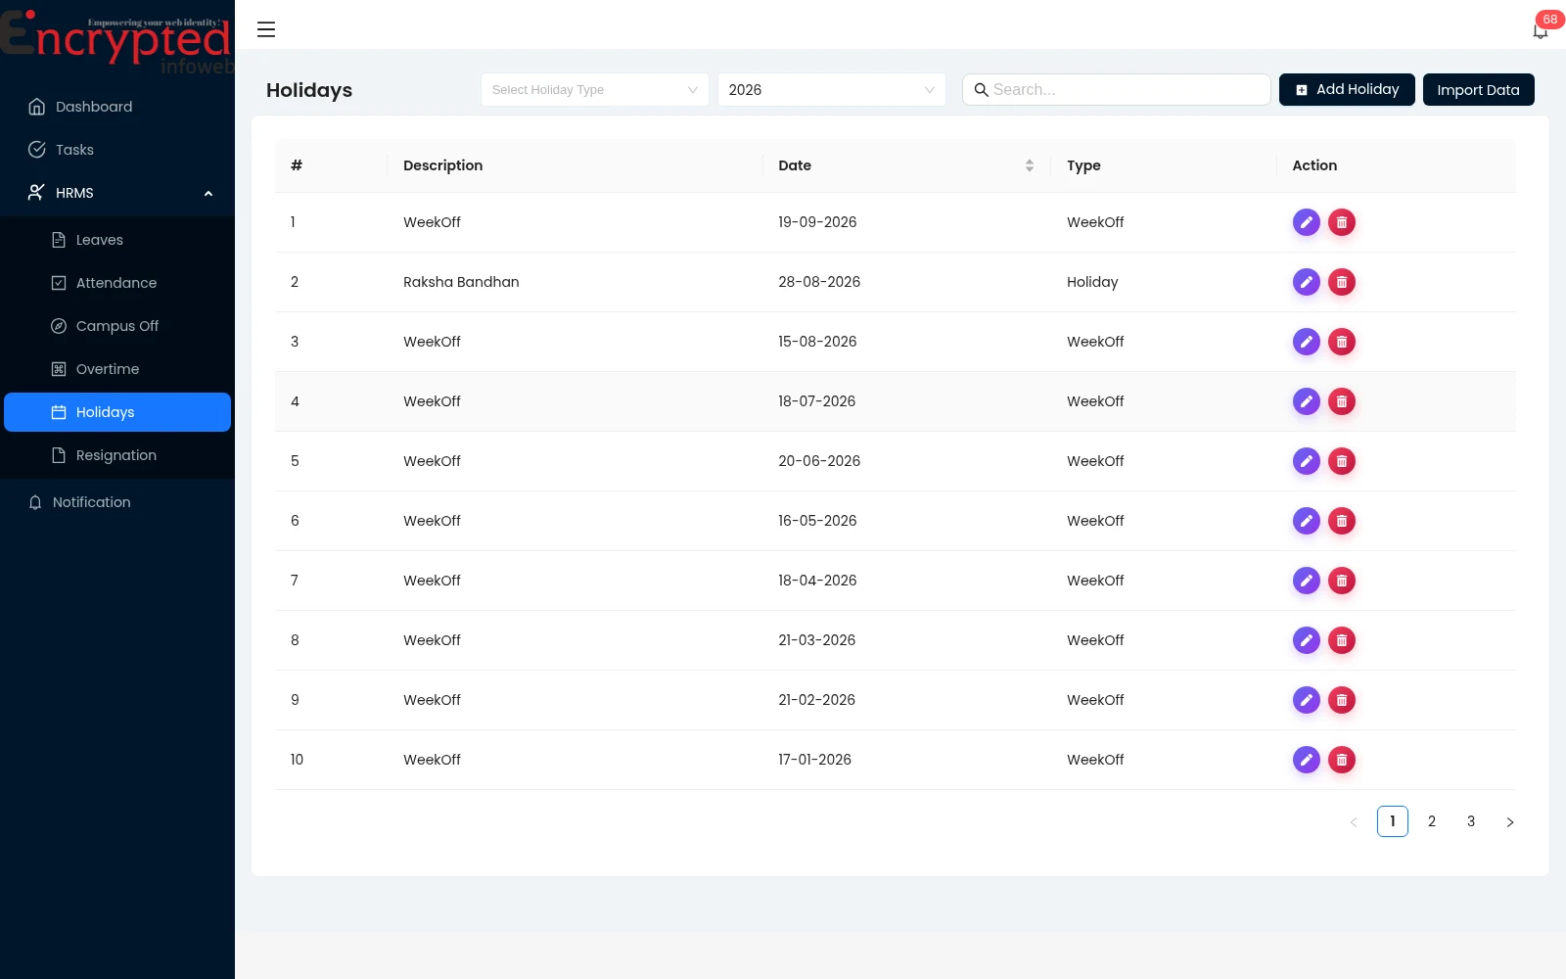This screenshot has height=979, width=1566.
Task: Toggle the hamburger sidebar menu
Action: (x=266, y=29)
